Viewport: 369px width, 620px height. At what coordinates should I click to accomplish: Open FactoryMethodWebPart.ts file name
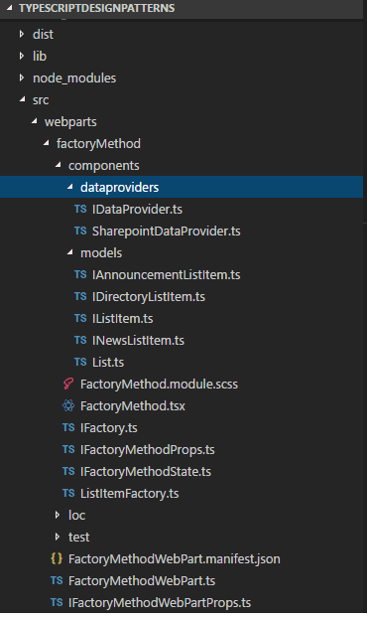coord(142,581)
